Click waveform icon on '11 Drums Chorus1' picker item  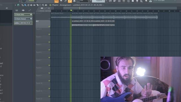(x=31, y=19)
